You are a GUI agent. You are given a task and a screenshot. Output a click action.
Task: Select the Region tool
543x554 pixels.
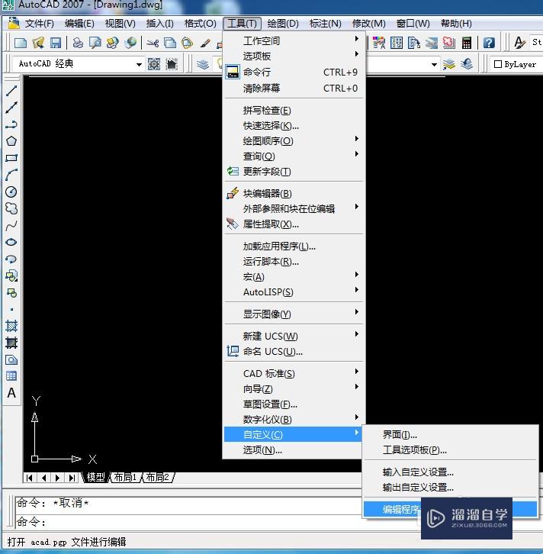11,359
